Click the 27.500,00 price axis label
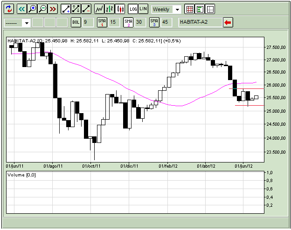This screenshot has width=291, height=230. [276, 47]
